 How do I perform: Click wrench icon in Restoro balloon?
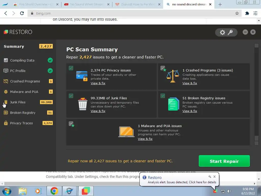[x=210, y=177]
